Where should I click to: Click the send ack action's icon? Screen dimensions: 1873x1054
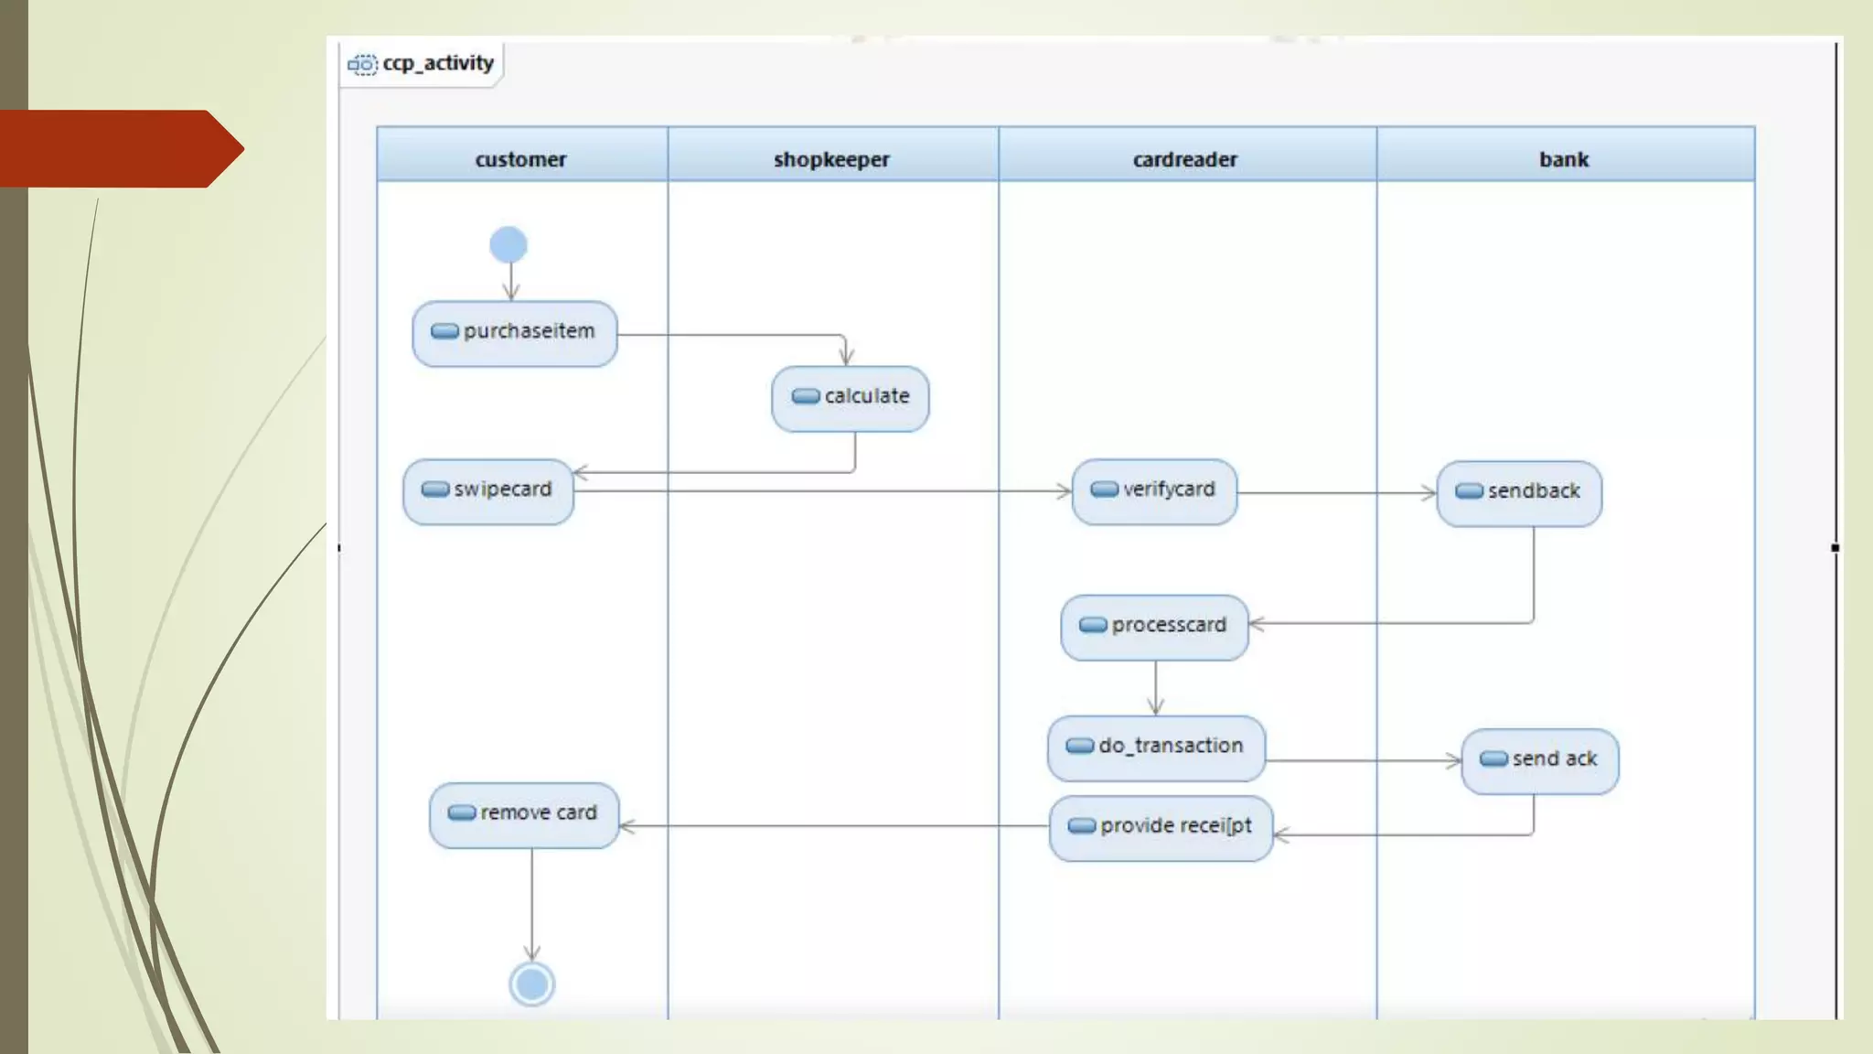(x=1493, y=758)
